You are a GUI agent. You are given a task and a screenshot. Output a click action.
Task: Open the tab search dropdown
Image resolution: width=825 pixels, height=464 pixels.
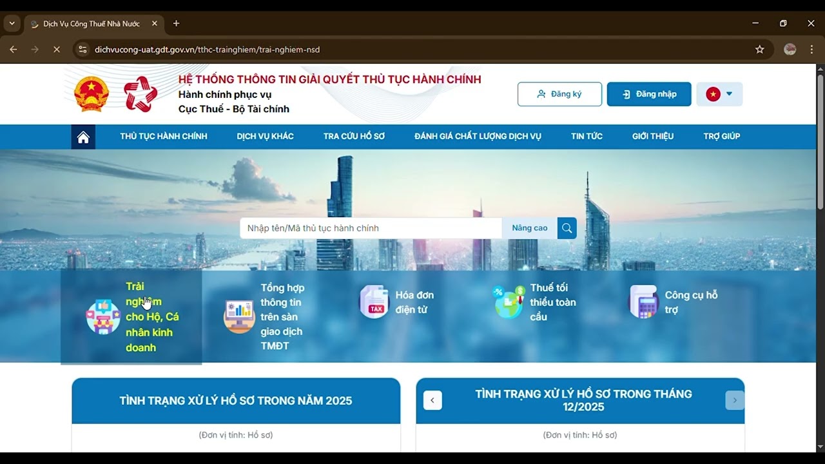tap(12, 24)
